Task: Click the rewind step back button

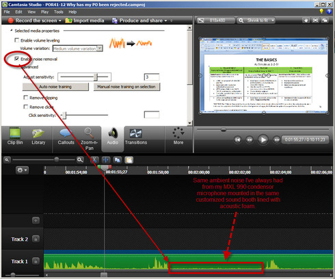Action: (x=250, y=139)
